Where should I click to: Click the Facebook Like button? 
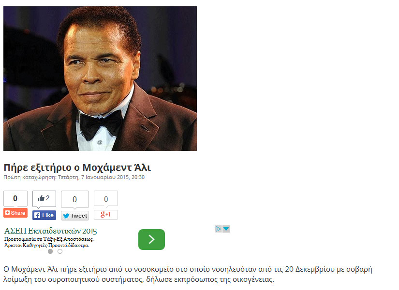tap(44, 215)
